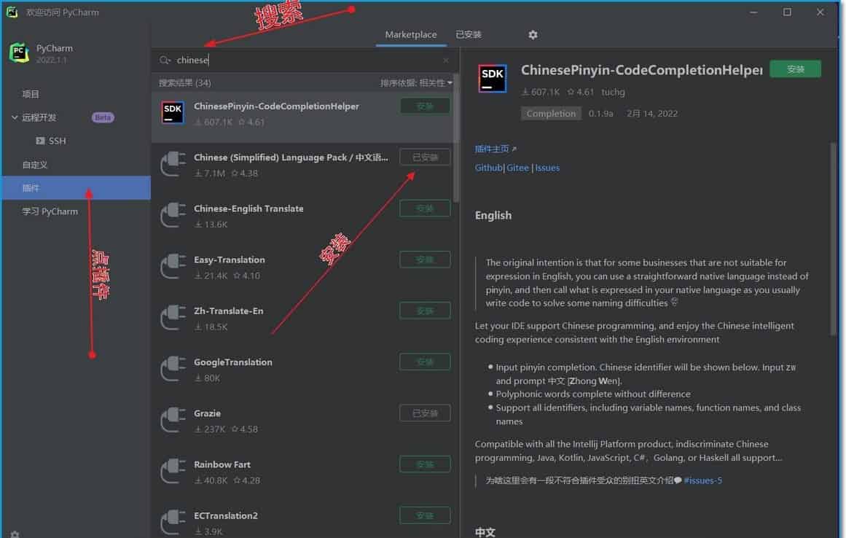Click 已安装 button for Chinese Language Pack

[425, 157]
